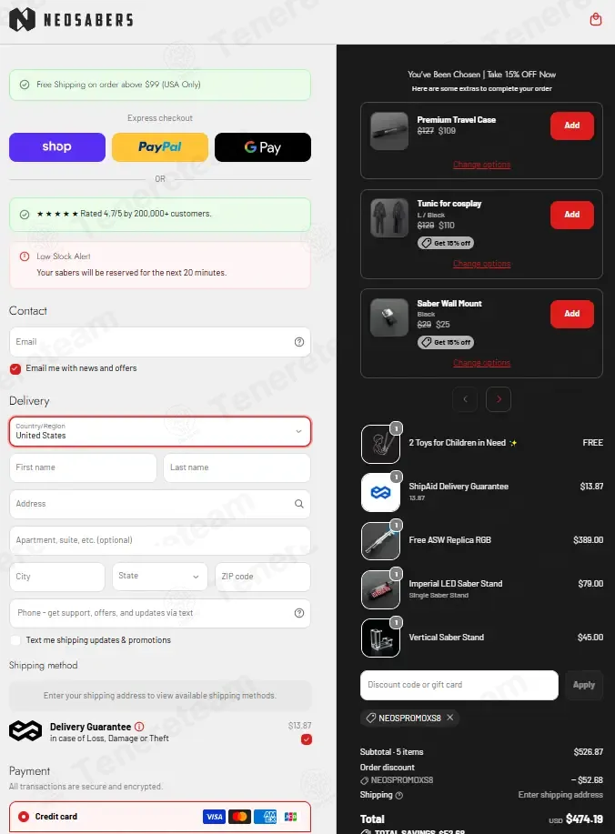
Task: Focus the ZIP code field
Action: pyautogui.click(x=263, y=577)
